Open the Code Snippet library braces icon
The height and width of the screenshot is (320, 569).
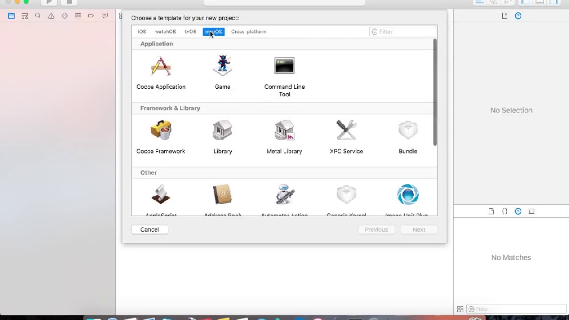505,212
